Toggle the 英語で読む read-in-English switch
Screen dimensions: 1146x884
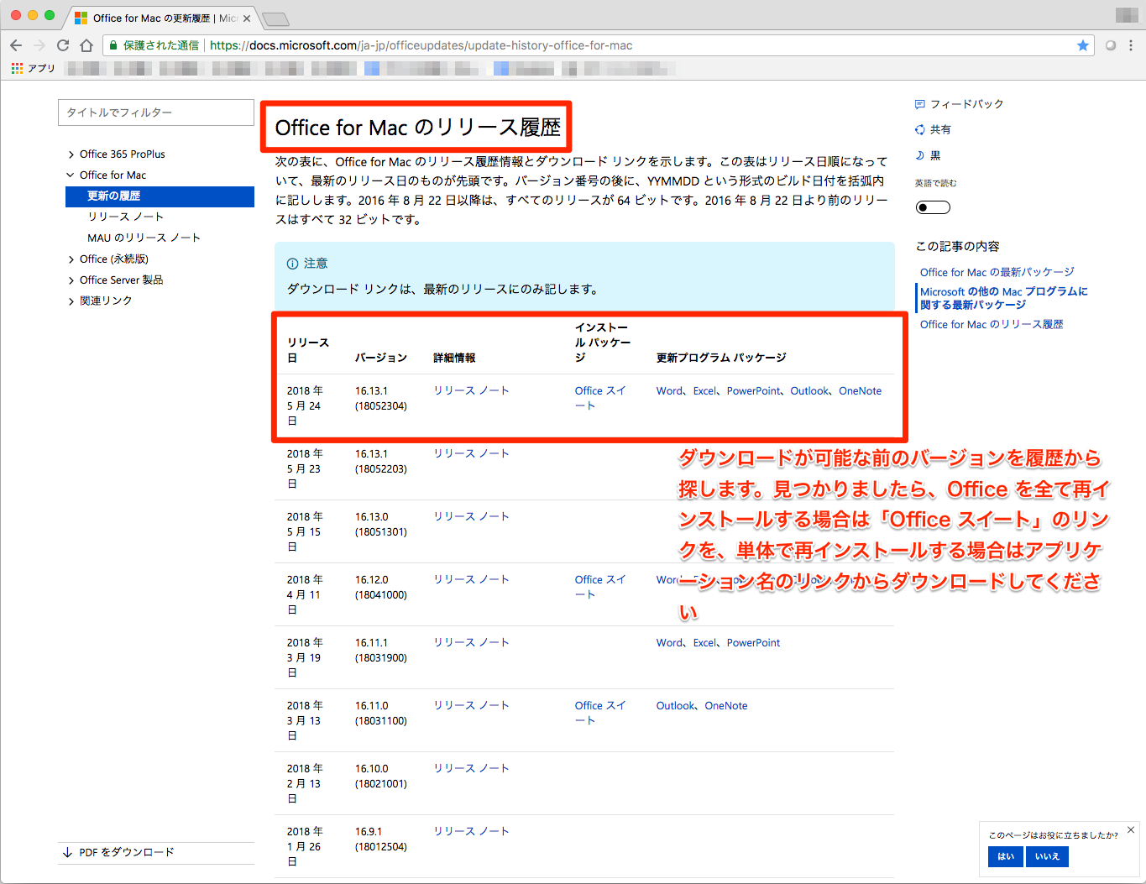click(x=933, y=207)
